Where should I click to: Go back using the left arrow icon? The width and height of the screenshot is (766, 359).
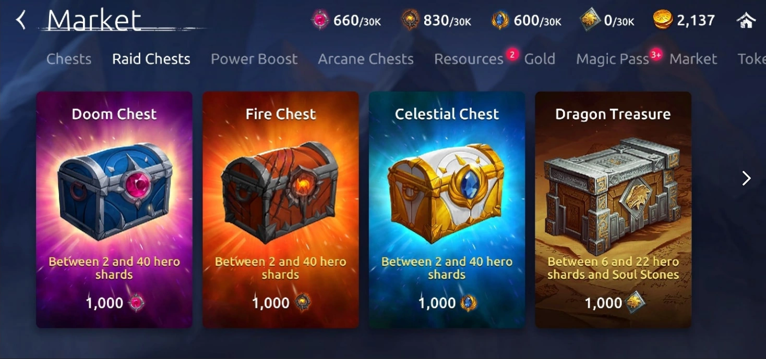(21, 20)
